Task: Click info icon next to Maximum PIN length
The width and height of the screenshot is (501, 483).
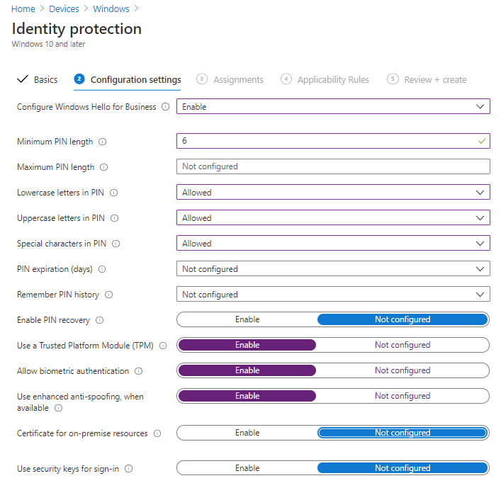Action: click(x=104, y=167)
